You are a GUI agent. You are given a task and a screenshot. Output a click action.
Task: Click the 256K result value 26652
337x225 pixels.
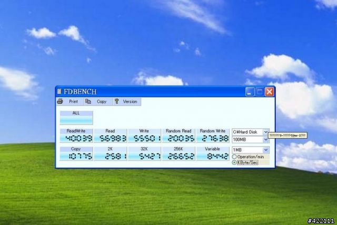click(181, 157)
